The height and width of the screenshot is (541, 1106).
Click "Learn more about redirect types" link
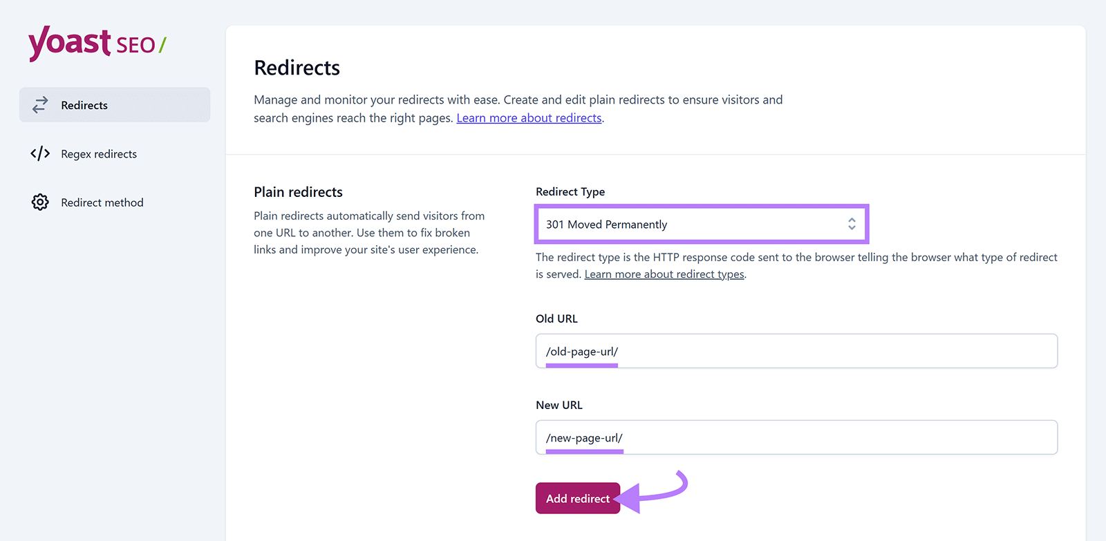coord(664,274)
